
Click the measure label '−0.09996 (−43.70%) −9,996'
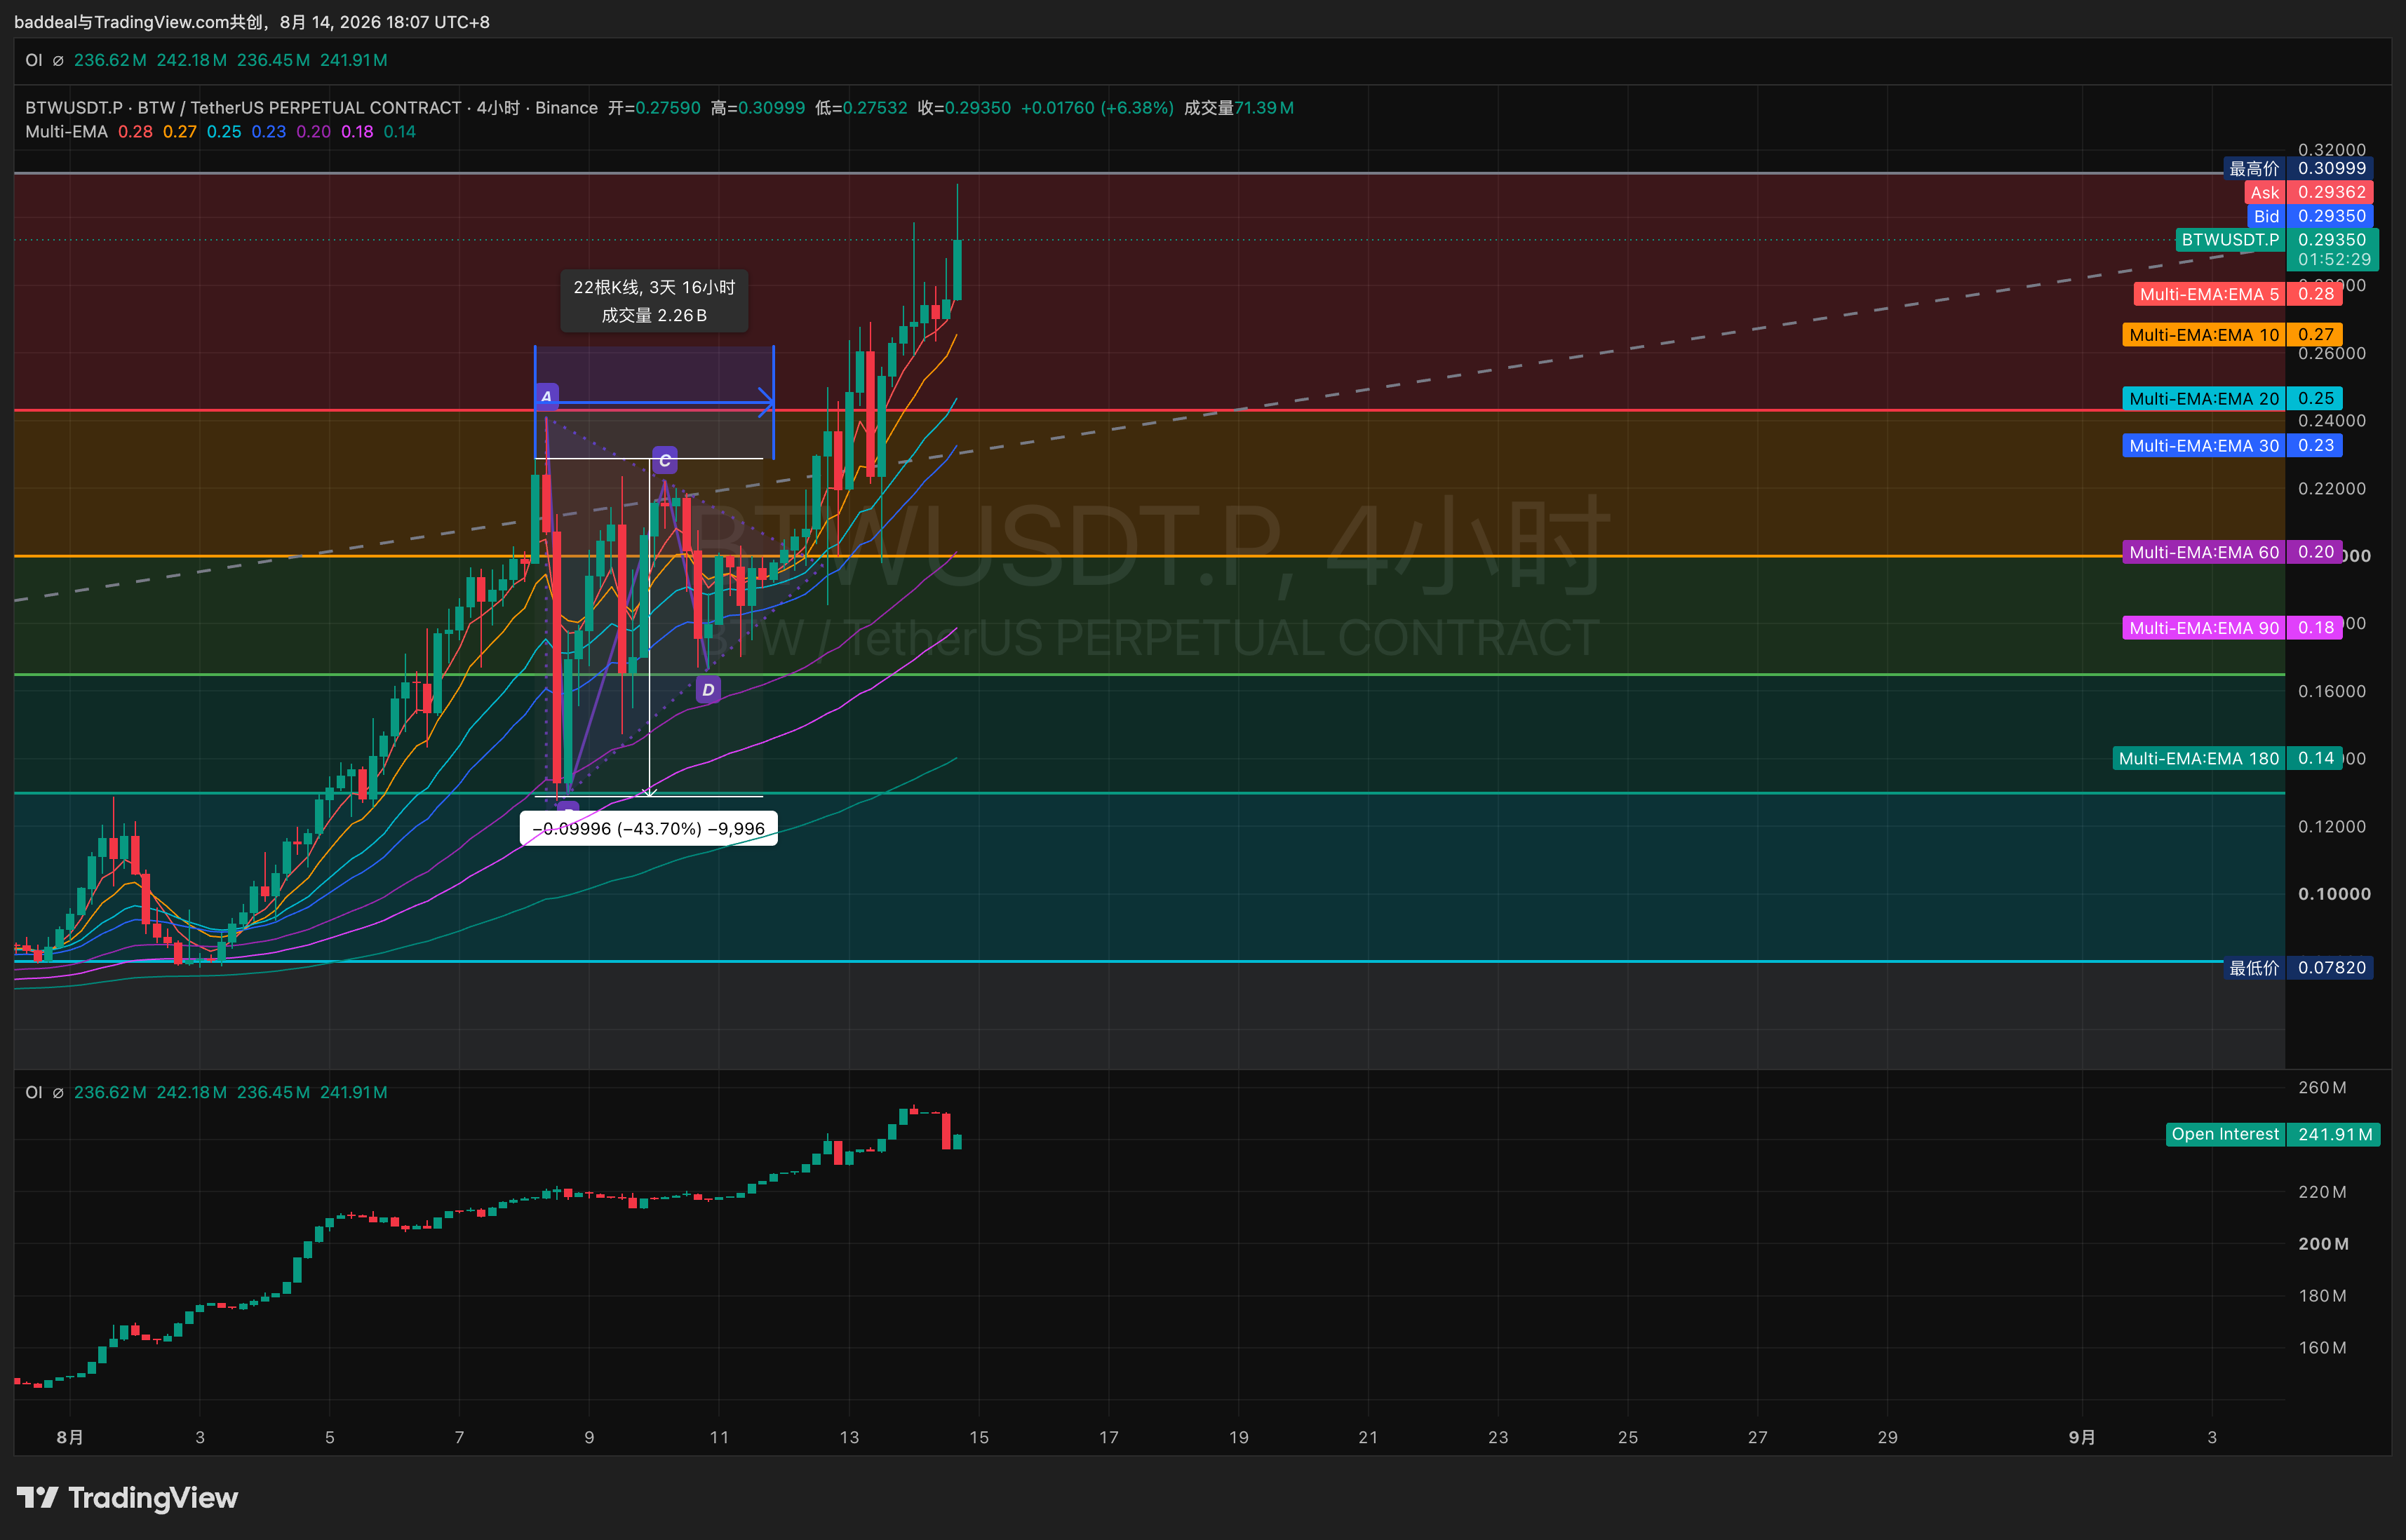648,828
